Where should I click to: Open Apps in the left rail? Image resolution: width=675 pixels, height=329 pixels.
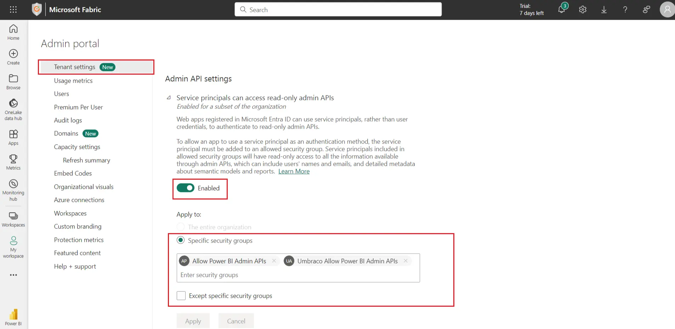tap(13, 138)
